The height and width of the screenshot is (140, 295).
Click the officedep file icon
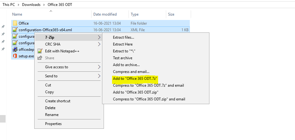click(15, 50)
